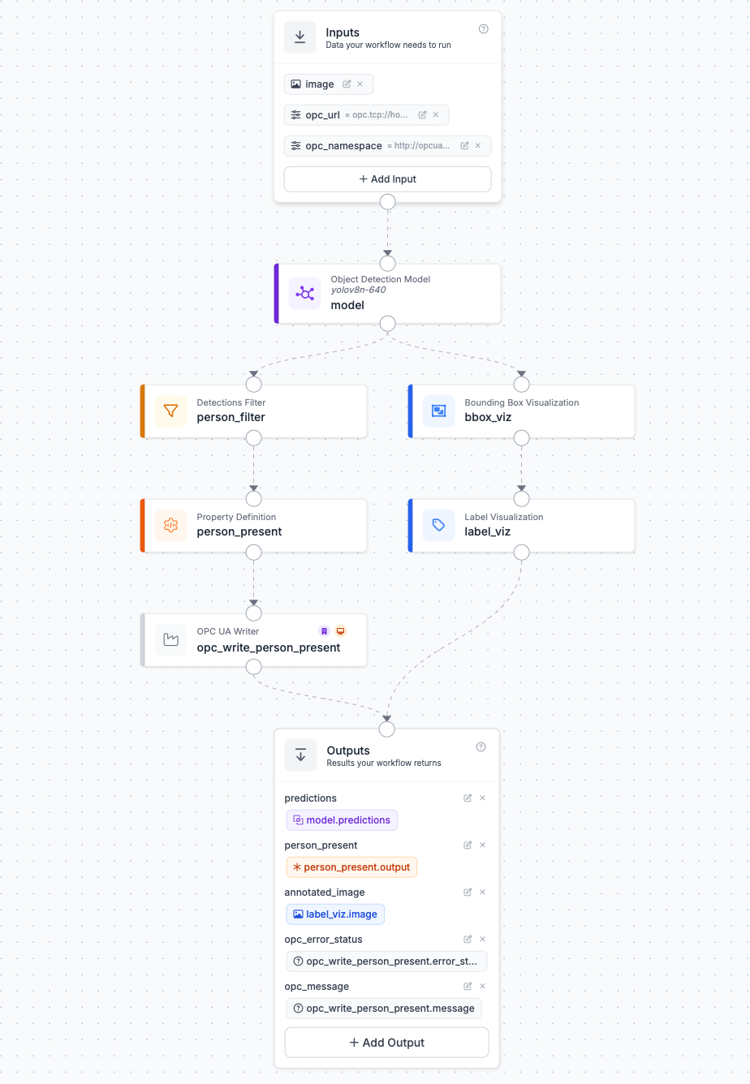
Task: Click the model.predictions selector chip
Action: (342, 820)
